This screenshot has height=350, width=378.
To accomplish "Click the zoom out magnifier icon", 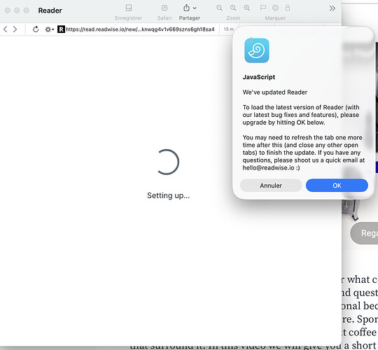I will [219, 8].
